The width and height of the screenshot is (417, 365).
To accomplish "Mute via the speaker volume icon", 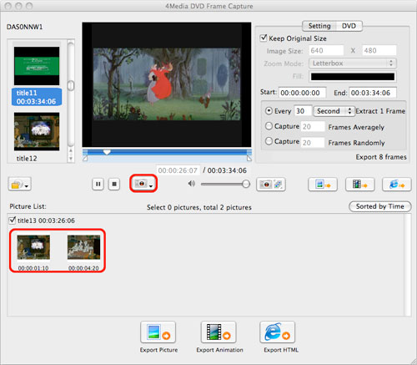I will [x=191, y=184].
